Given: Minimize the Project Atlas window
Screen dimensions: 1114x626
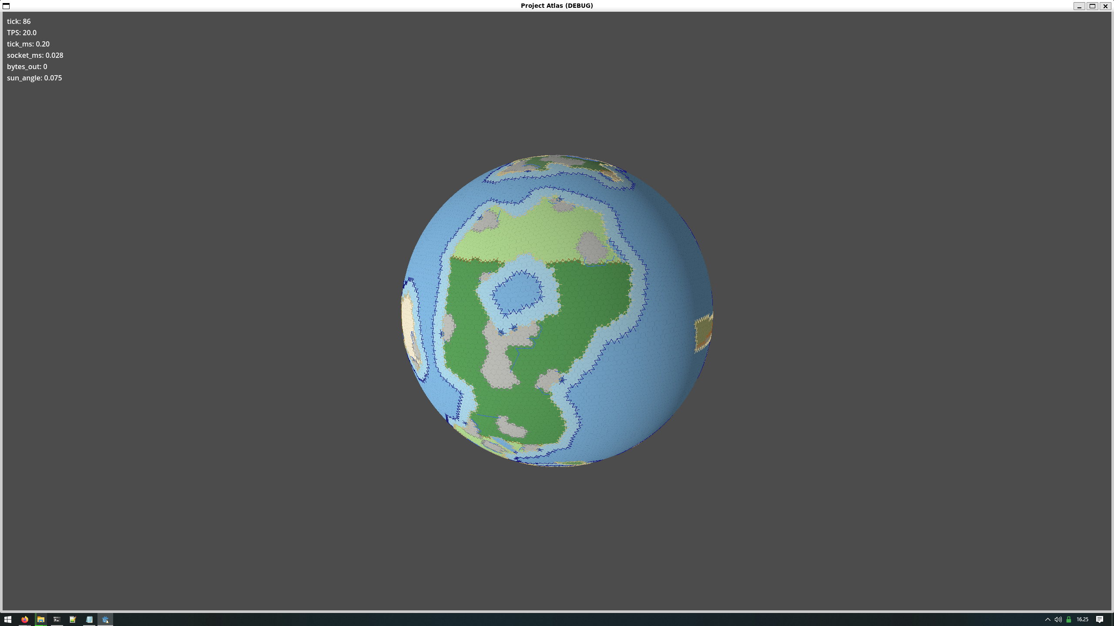Looking at the screenshot, I should tap(1079, 6).
